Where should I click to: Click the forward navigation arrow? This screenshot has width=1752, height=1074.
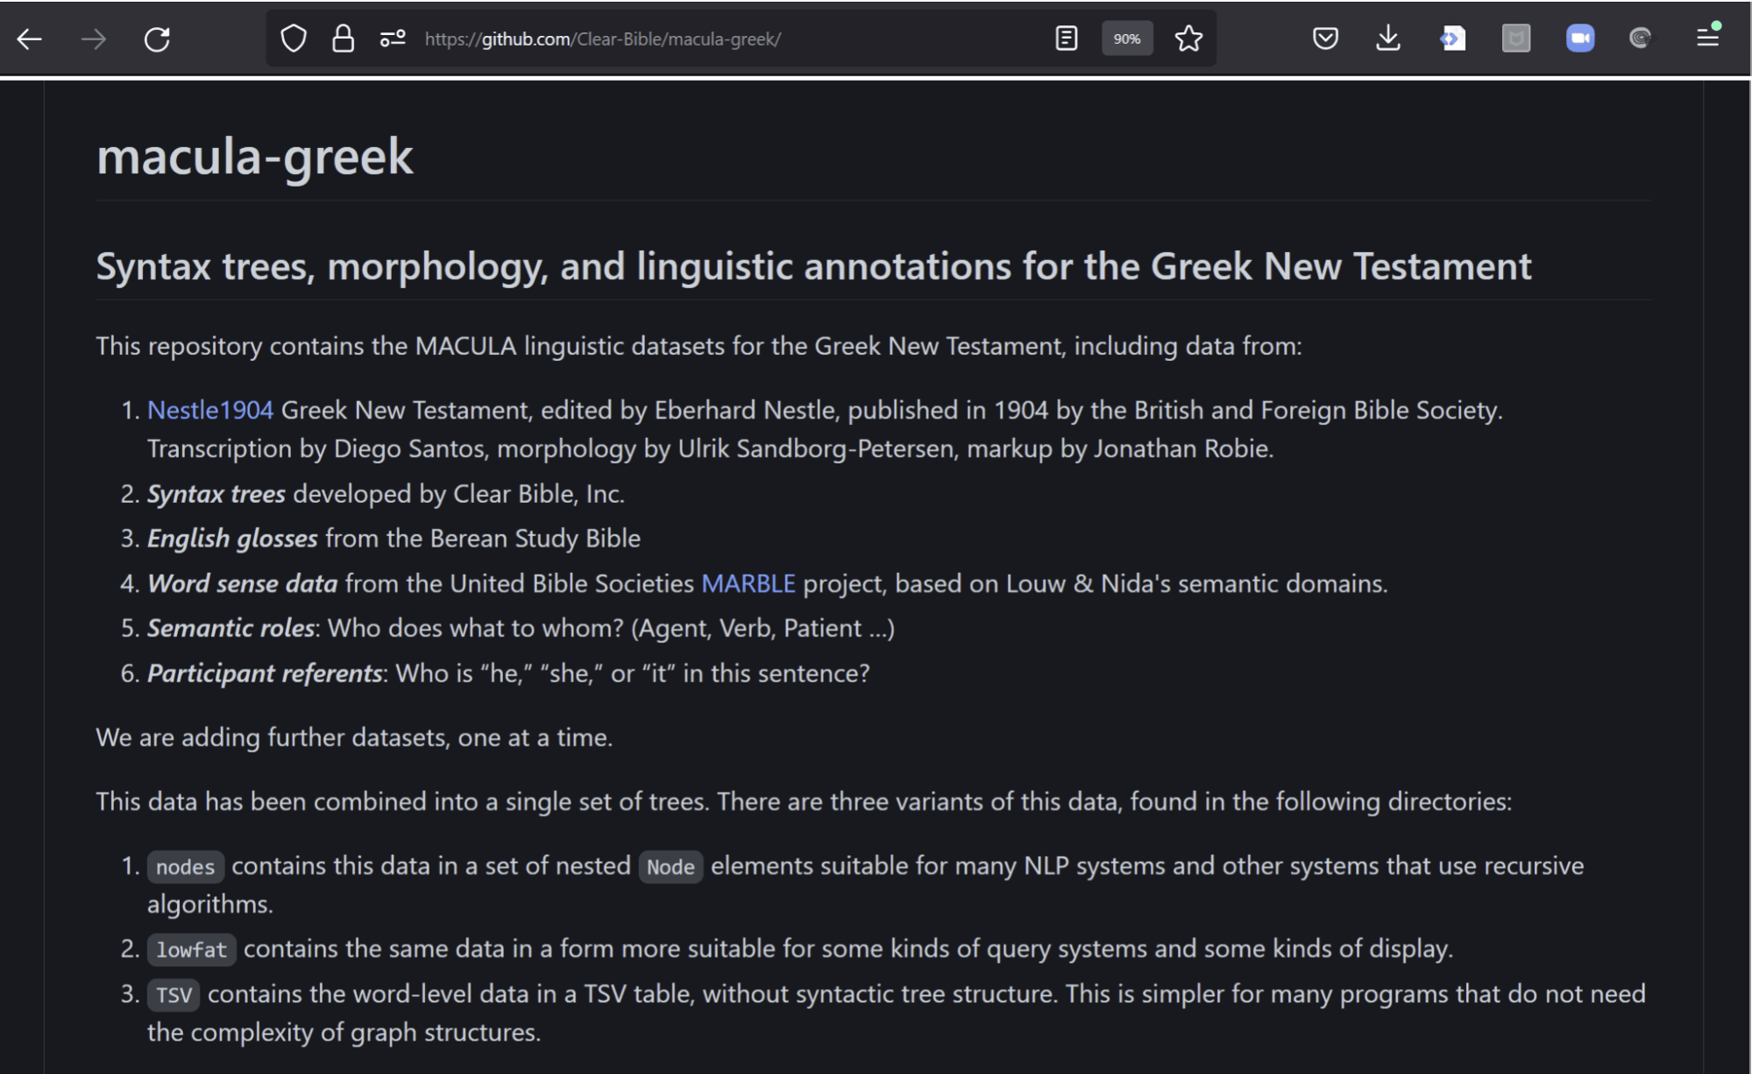tap(91, 38)
